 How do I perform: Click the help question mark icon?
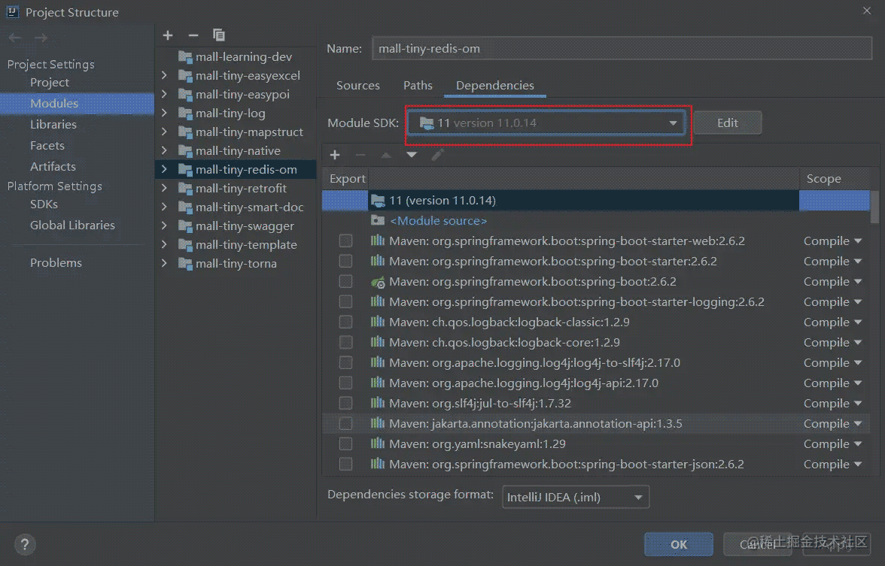(x=25, y=545)
